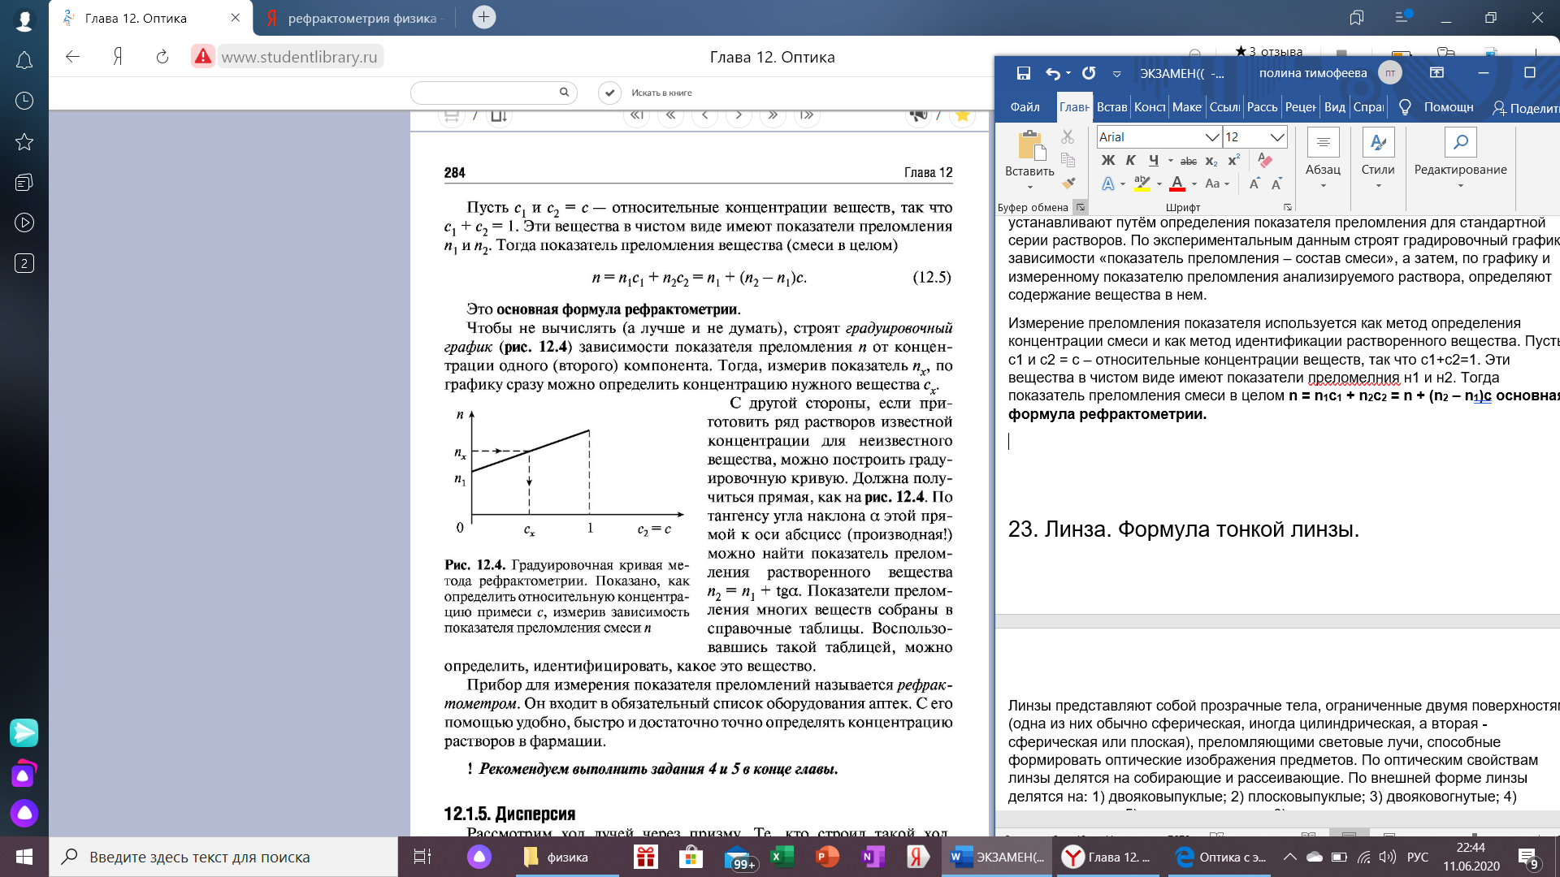This screenshot has height=877, width=1560.
Task: Expand the Абзац paragraph group
Action: [x=1323, y=160]
